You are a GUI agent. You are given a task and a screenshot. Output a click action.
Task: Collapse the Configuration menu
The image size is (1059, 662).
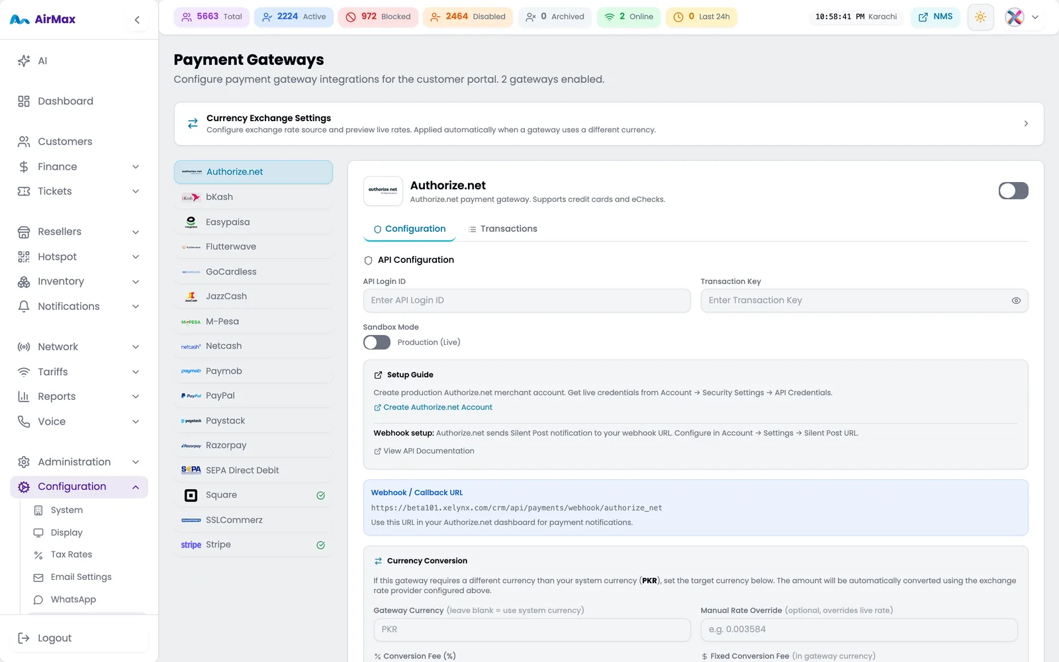tap(136, 487)
